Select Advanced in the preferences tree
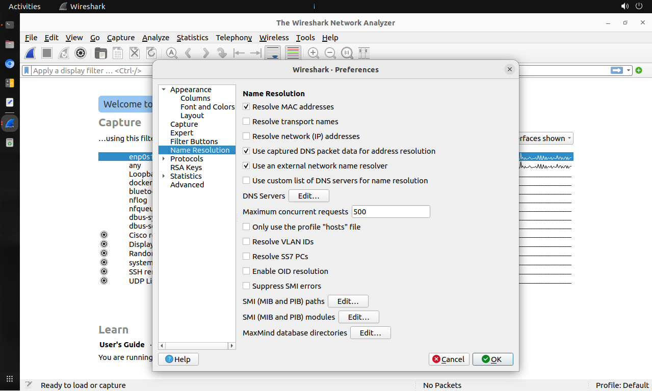Viewport: 652px width, 391px height. [187, 185]
